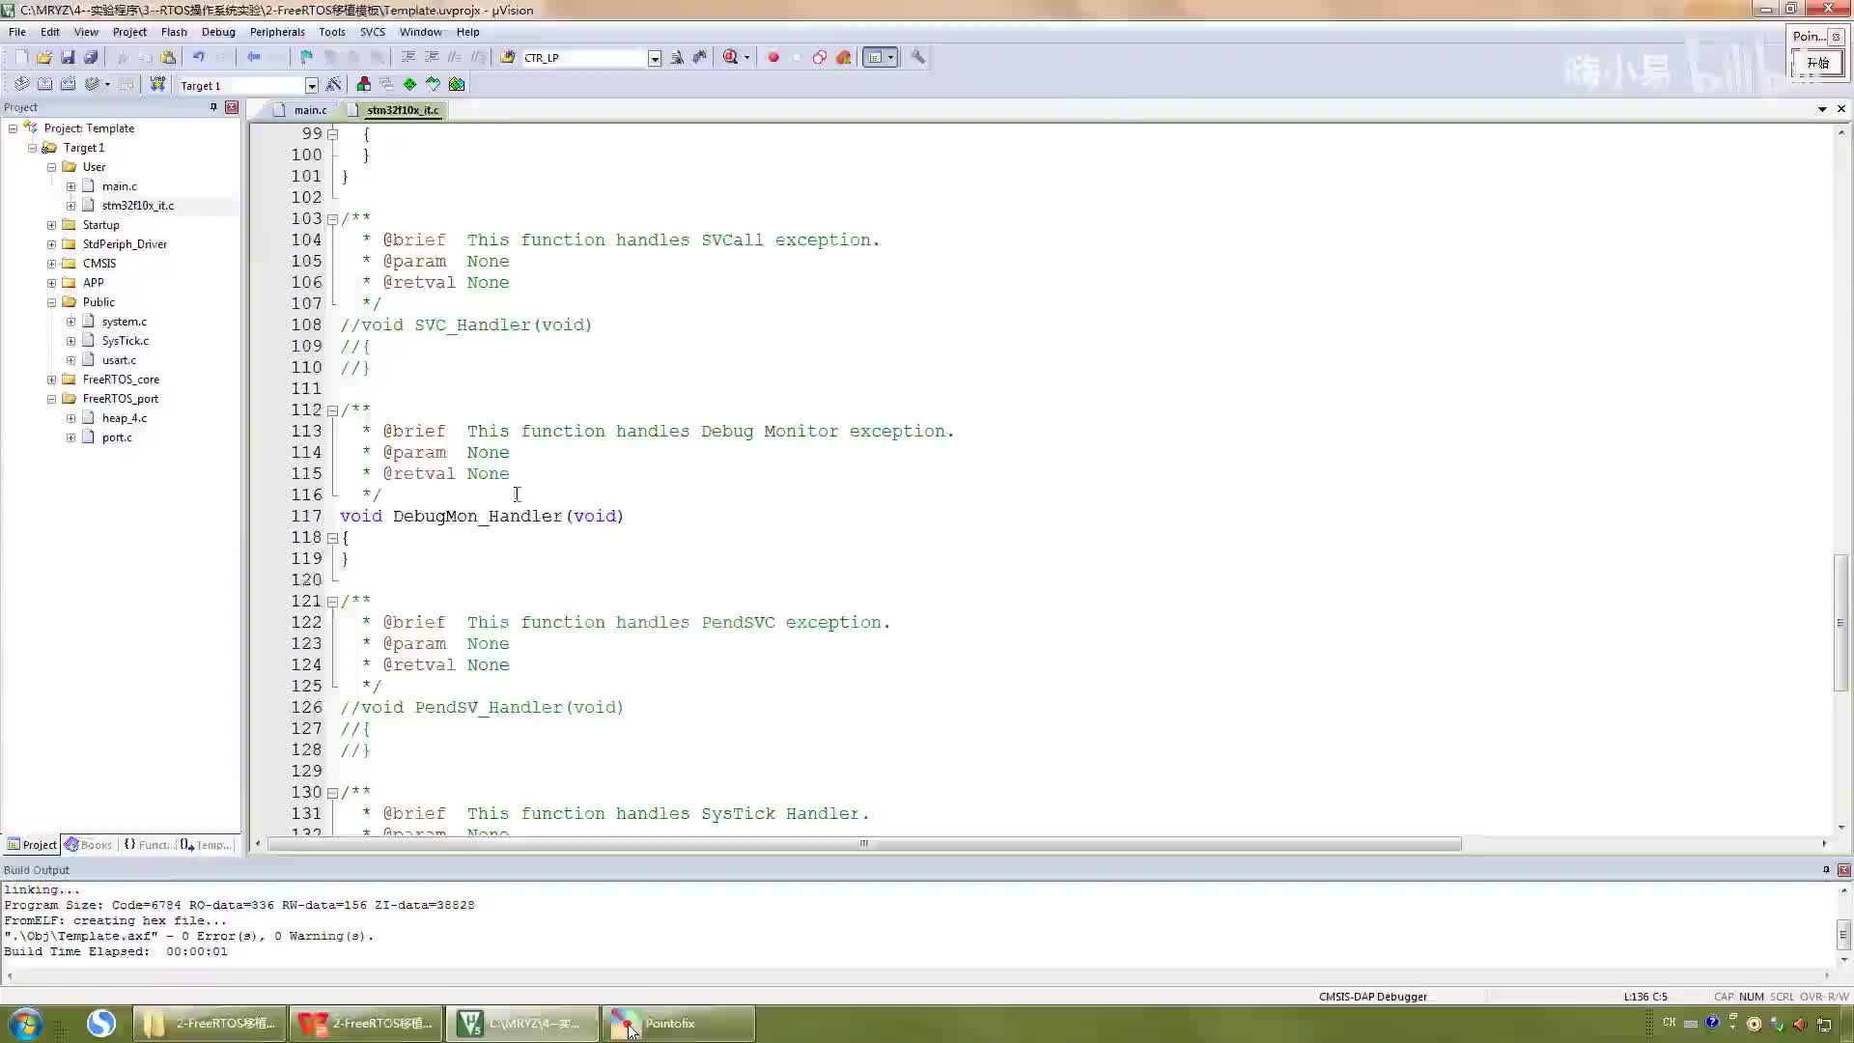Insert breakpoint using the red dot icon
1854x1043 pixels.
click(x=773, y=57)
